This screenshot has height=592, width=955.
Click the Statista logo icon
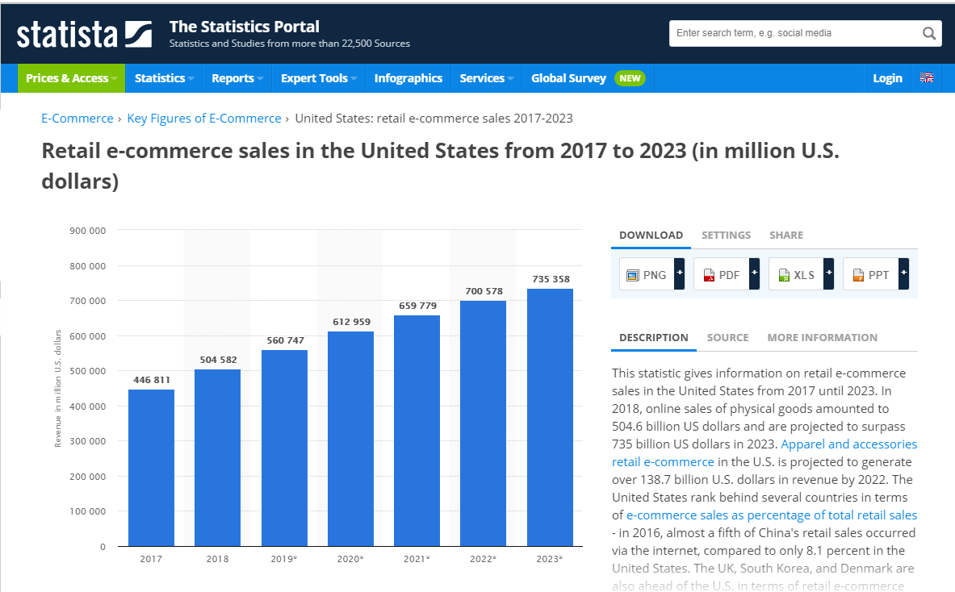[x=138, y=33]
